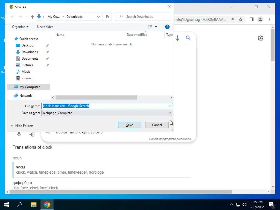280x210 pixels.
Task: Share this page icon in Chrome
Action: [x=232, y=19]
